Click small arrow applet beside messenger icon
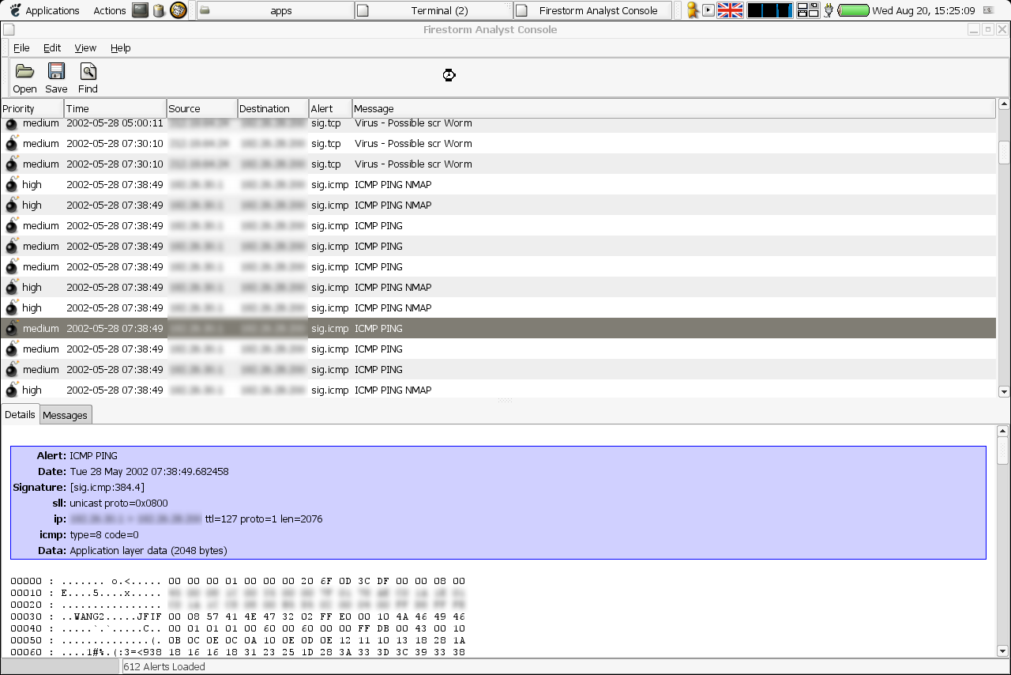 (708, 10)
